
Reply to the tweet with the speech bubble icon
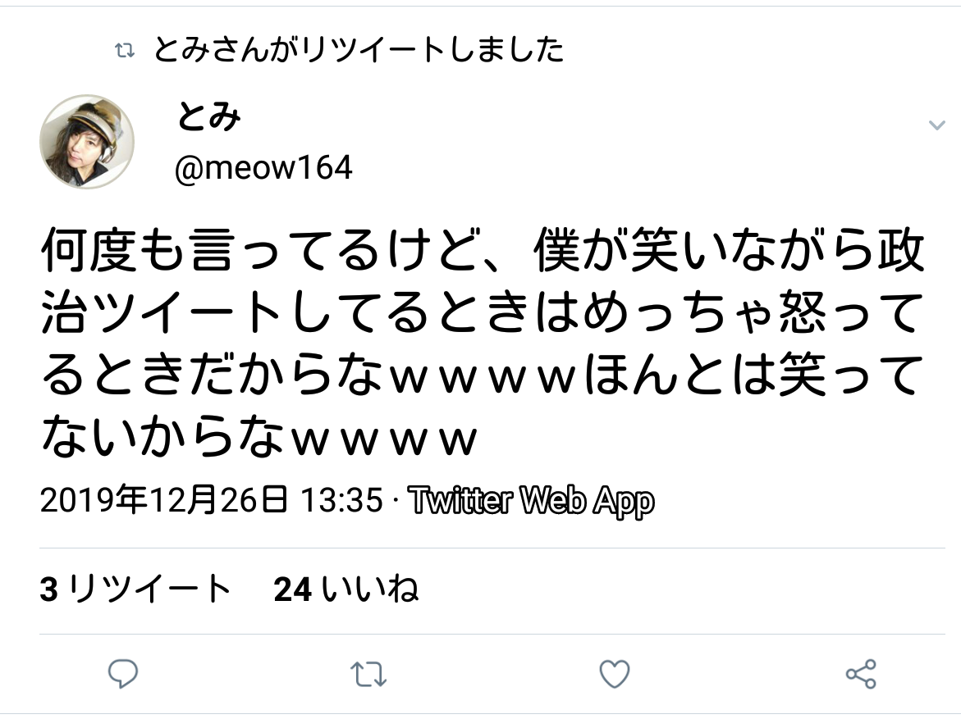coord(123,674)
